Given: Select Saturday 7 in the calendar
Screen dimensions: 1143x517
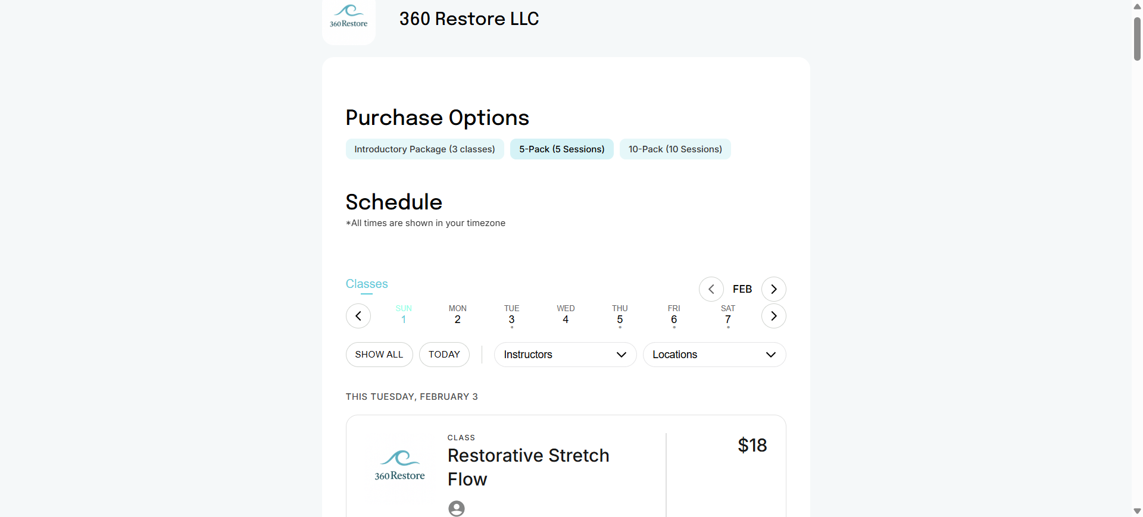Looking at the screenshot, I should (x=727, y=315).
